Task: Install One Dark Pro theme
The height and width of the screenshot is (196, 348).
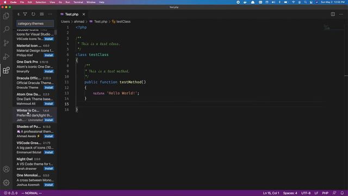Action: click(48, 71)
